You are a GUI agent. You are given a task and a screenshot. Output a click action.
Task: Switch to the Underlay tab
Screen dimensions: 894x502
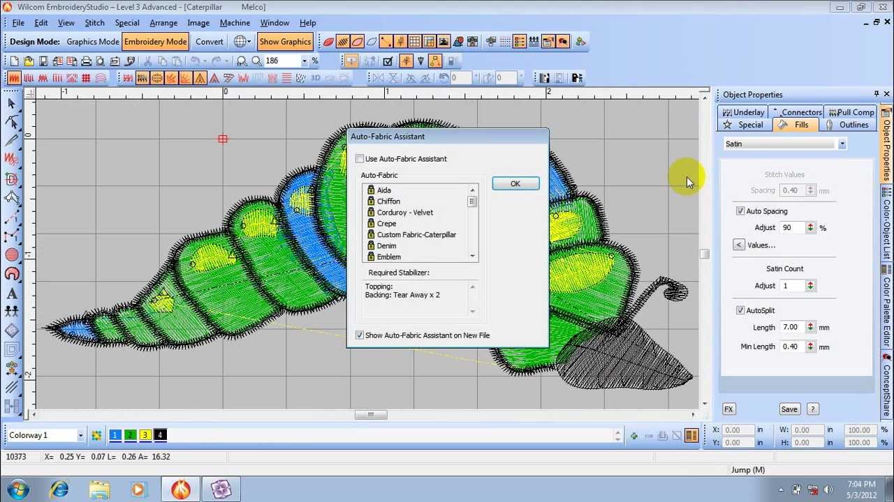[x=743, y=112]
